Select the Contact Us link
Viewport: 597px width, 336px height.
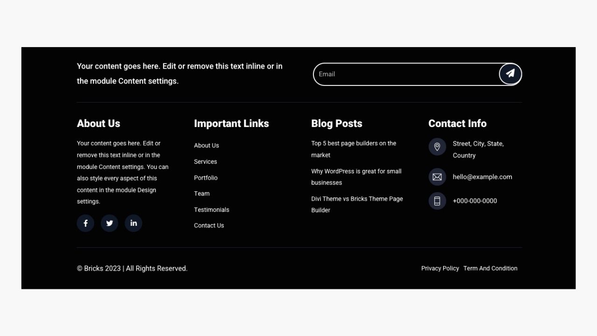[209, 225]
